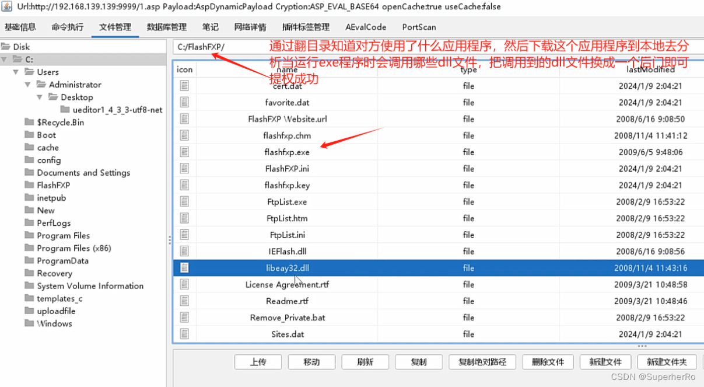
Task: Click the file icon beside FlashFXP Website.url
Action: 184,119
